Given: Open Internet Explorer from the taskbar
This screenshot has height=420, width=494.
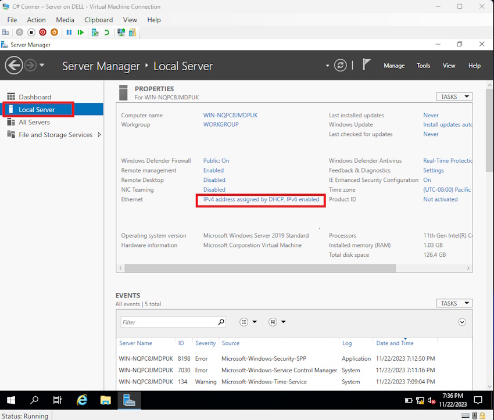Looking at the screenshot, I should coord(82,400).
